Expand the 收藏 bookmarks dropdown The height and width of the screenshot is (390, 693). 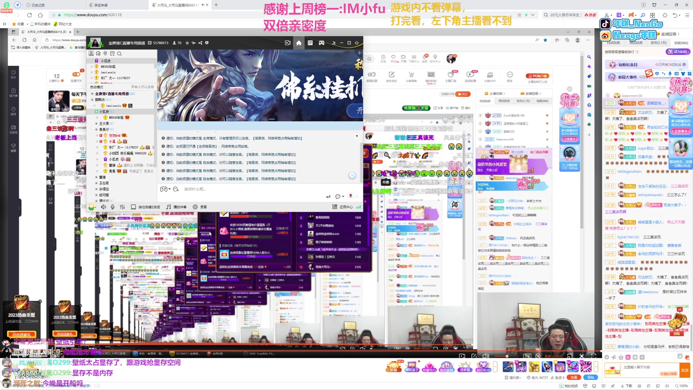(x=27, y=24)
